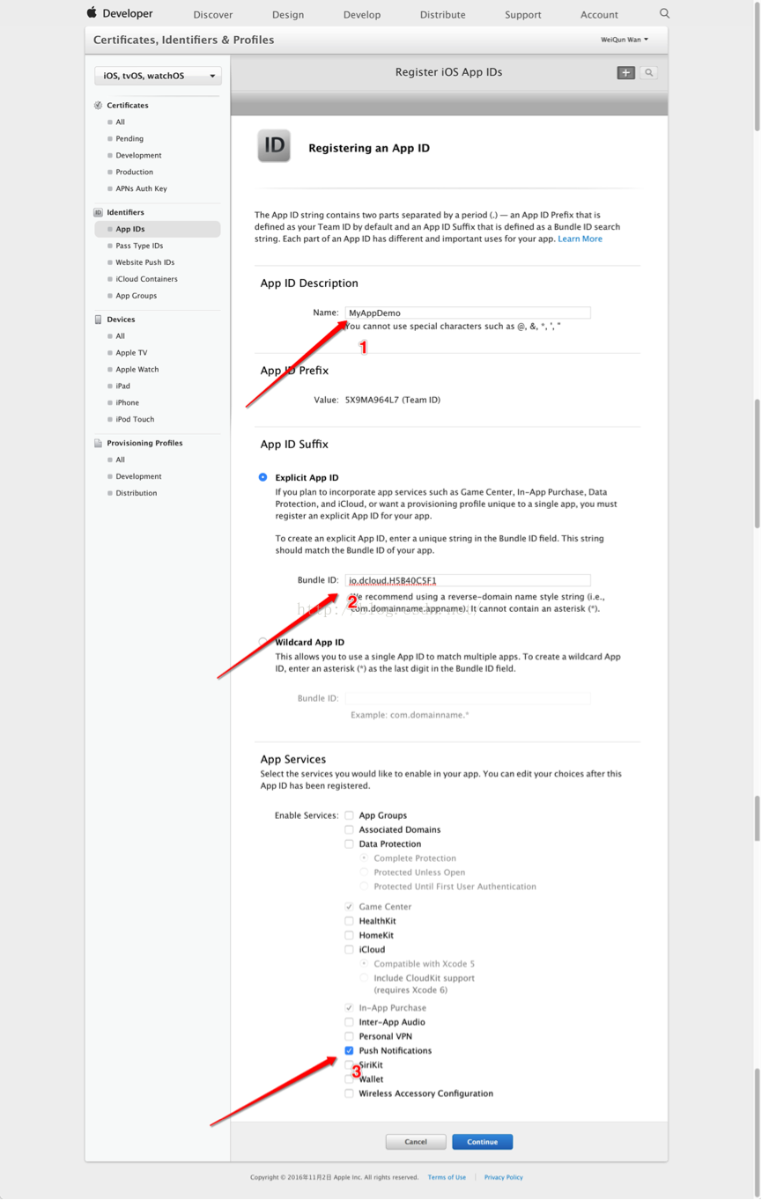762x1200 pixels.
Task: Enable Associated Domains checkbox
Action: click(349, 829)
